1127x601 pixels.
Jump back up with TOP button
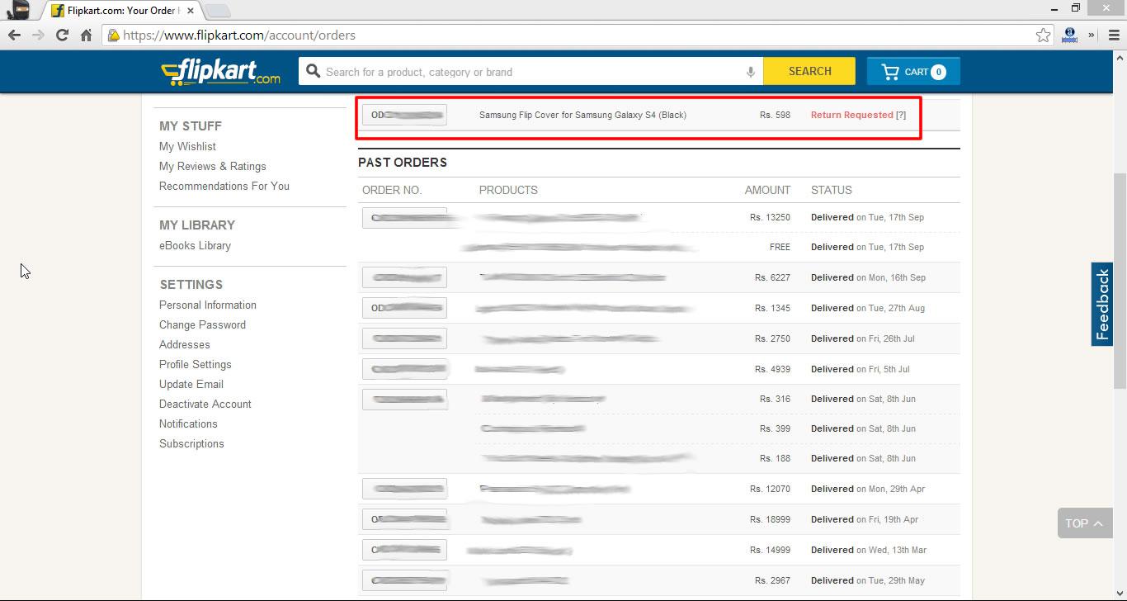tap(1085, 523)
